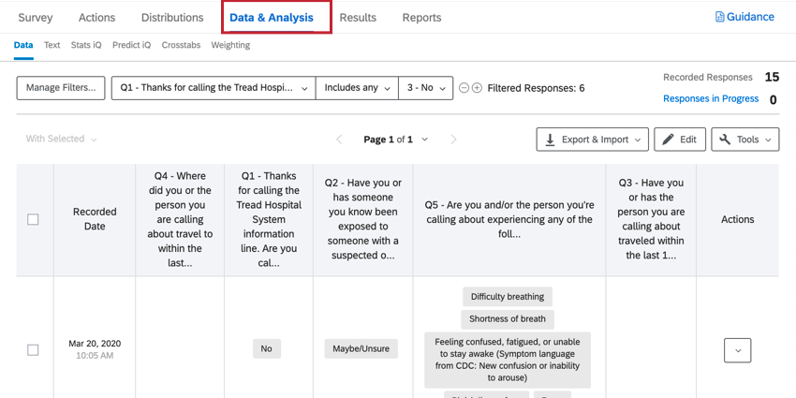The height and width of the screenshot is (398, 796).
Task: Open the 'Includes any' operator dropdown
Action: click(357, 88)
